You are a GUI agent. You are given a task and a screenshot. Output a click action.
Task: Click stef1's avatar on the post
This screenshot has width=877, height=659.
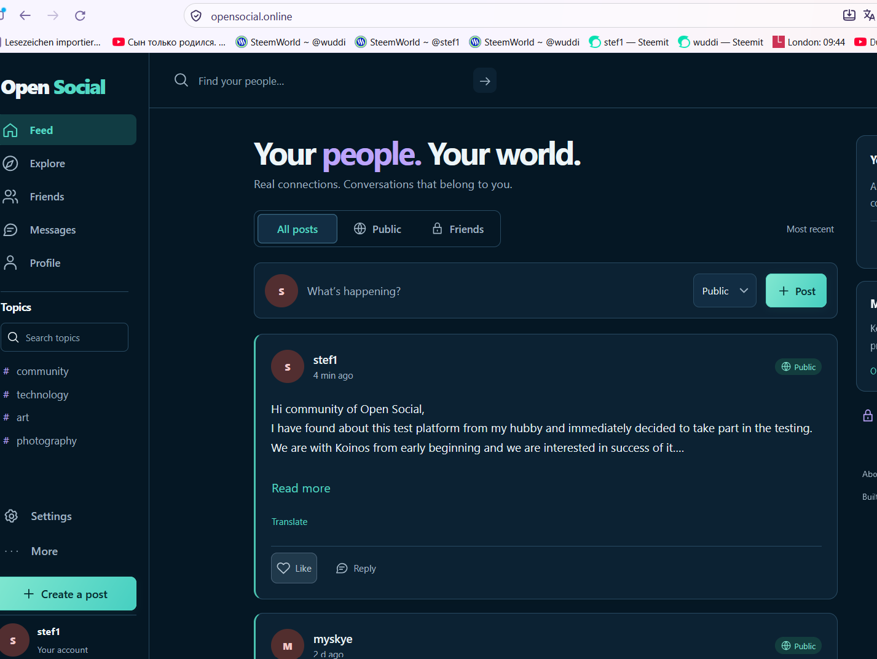[x=288, y=366]
